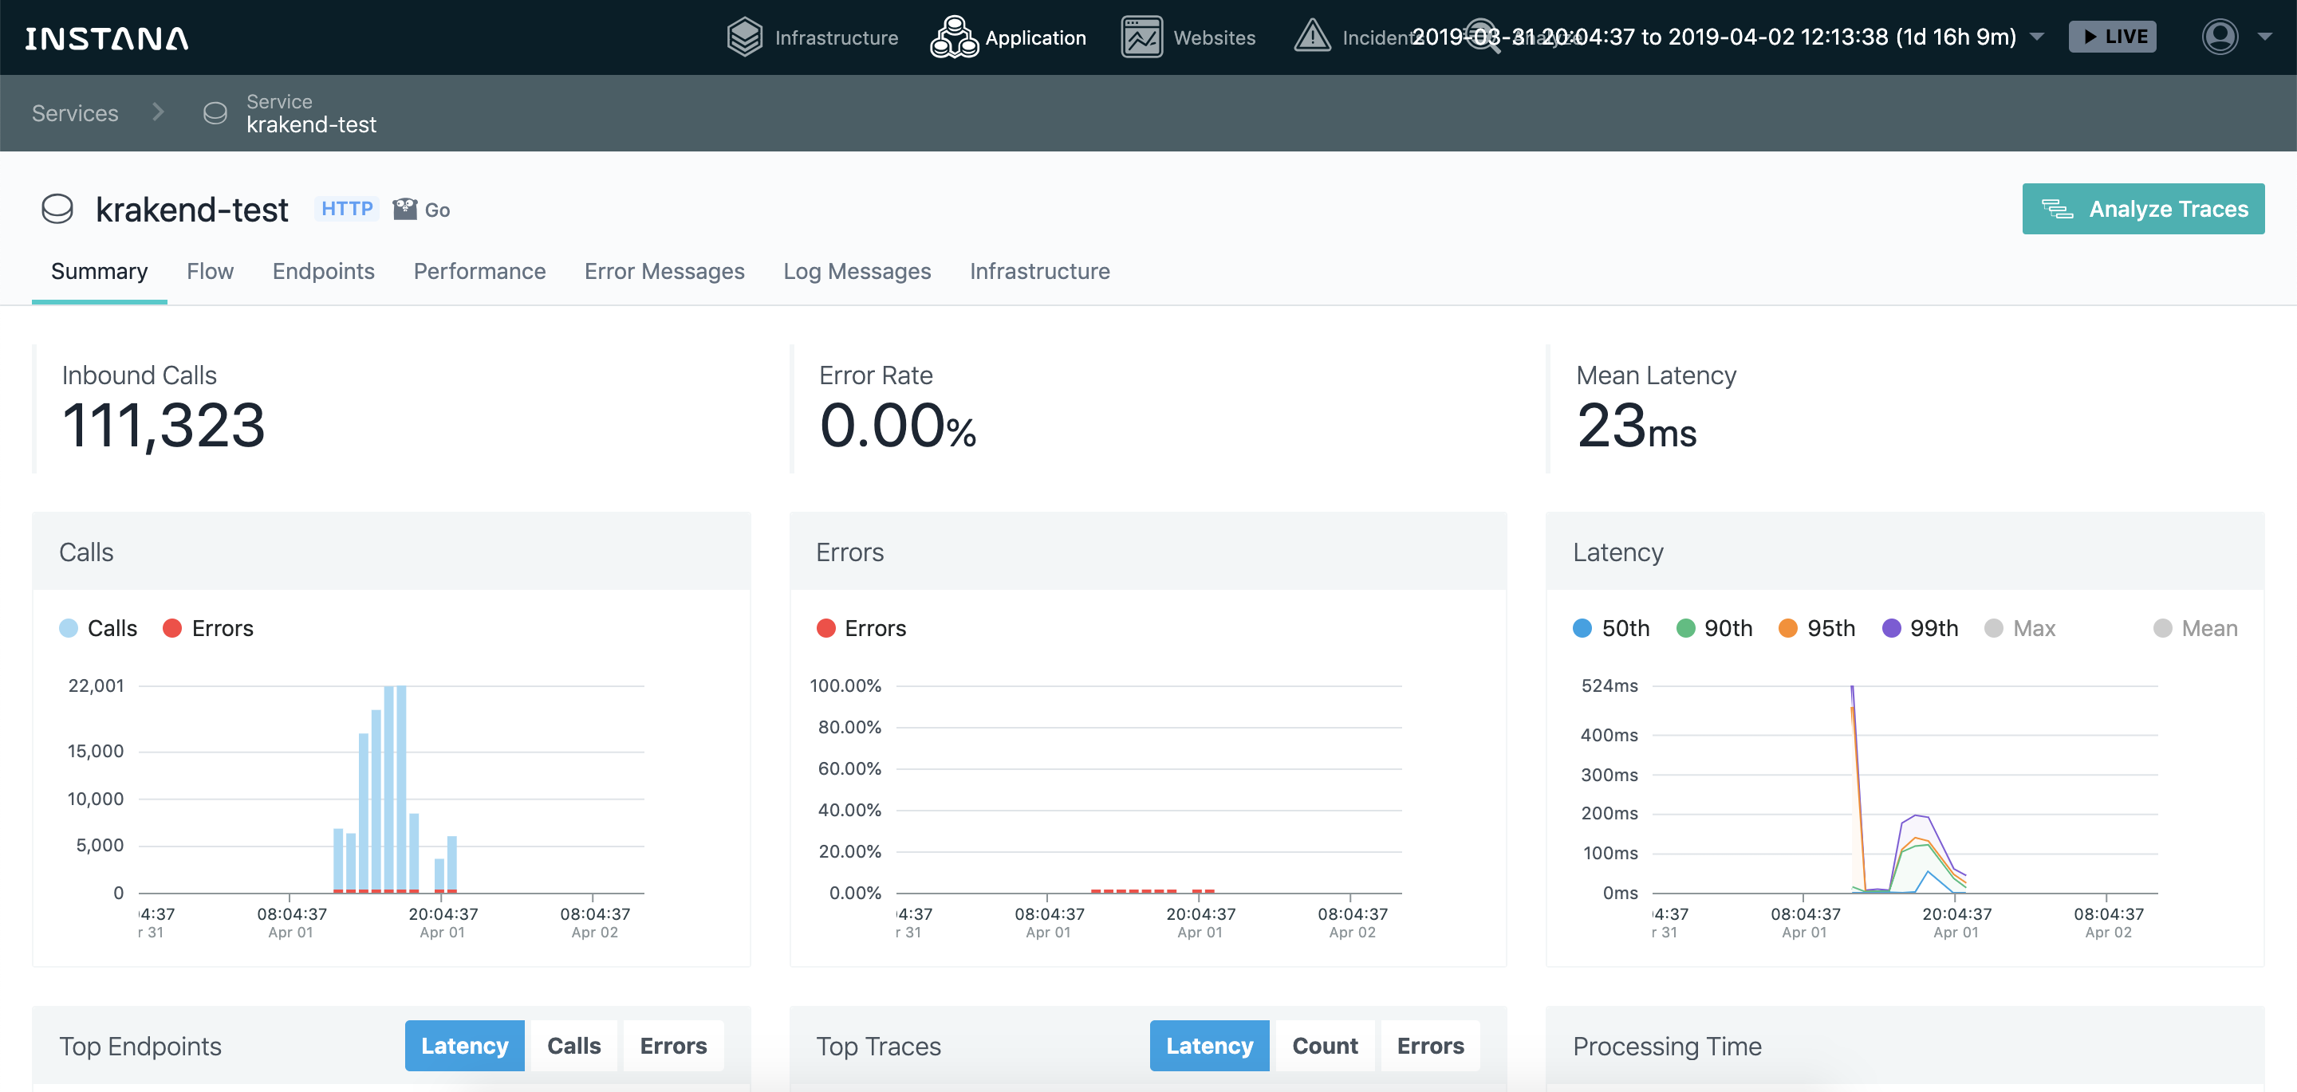Click the Go language badge icon
2297x1092 pixels.
click(x=404, y=210)
